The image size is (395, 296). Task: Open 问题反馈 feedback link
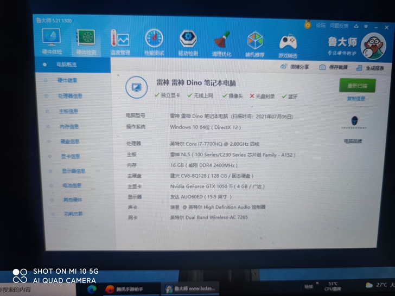pyautogui.click(x=339, y=25)
